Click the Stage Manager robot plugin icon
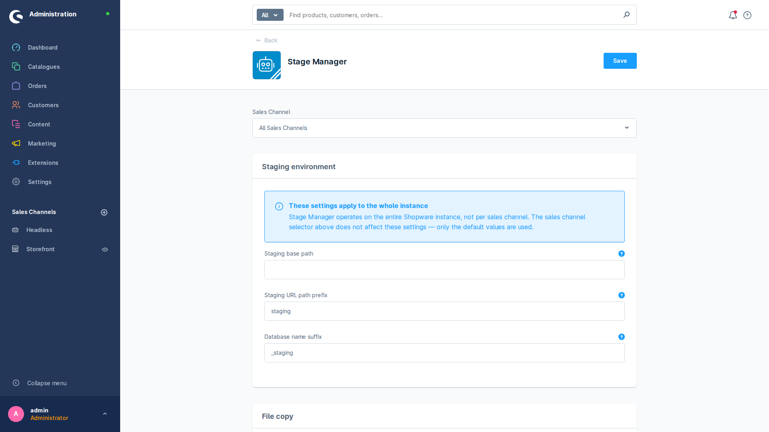 tap(267, 65)
